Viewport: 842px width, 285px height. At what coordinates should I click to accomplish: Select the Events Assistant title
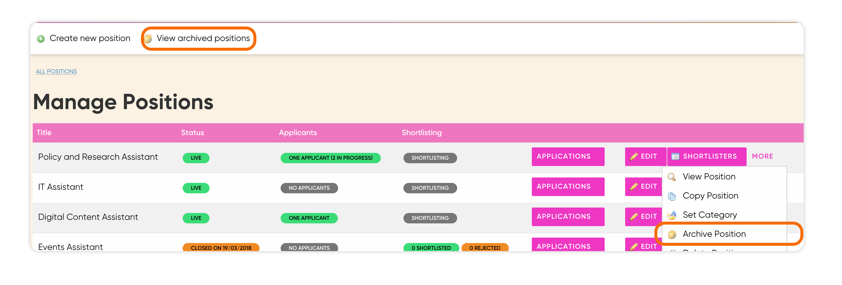coord(71,247)
